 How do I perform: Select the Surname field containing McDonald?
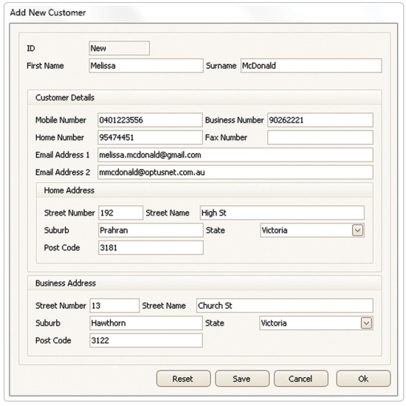click(x=311, y=66)
